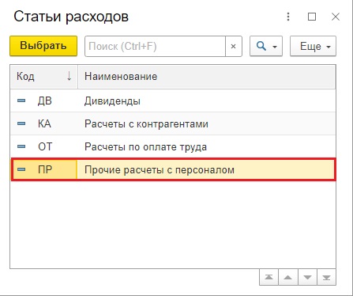Viewport: 353px width, 296px height.
Task: Maximize the Статьи расходов window
Action: [312, 17]
